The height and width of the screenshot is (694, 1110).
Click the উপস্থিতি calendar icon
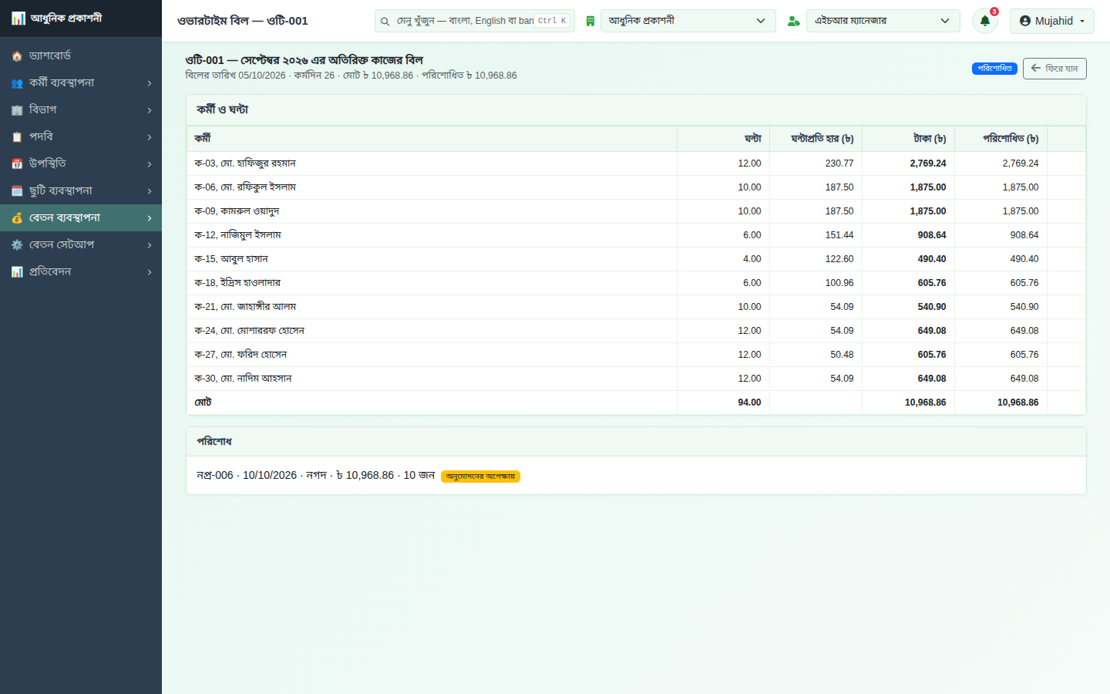coord(17,164)
